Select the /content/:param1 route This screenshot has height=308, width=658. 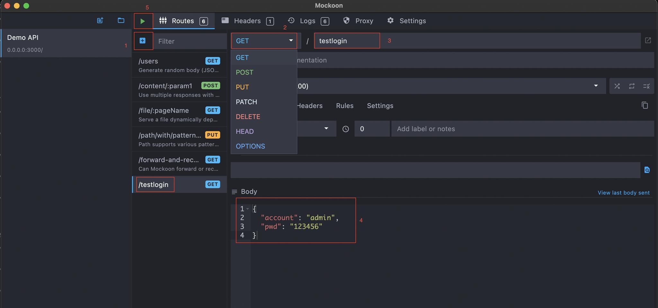tap(179, 90)
